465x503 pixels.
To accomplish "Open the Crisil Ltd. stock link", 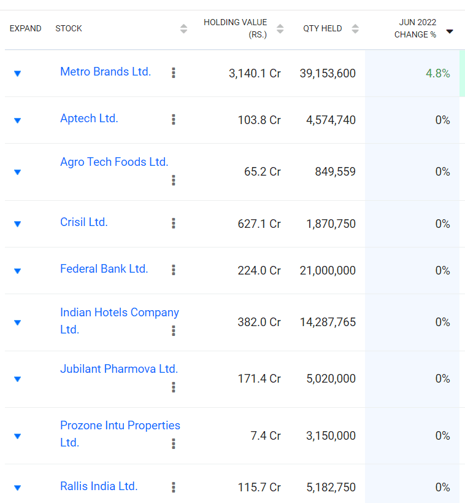I will pyautogui.click(x=84, y=222).
